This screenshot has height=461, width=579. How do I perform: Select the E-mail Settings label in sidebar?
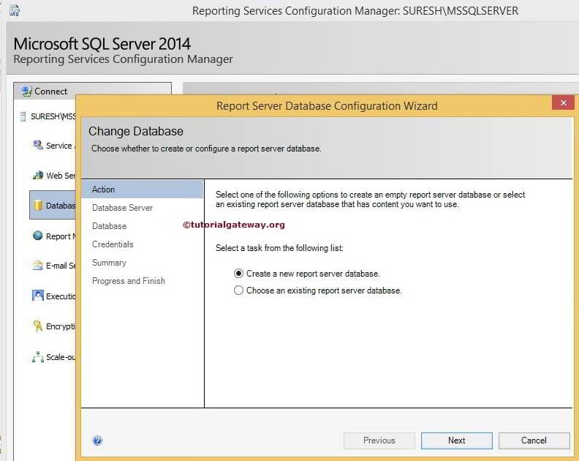click(x=61, y=266)
